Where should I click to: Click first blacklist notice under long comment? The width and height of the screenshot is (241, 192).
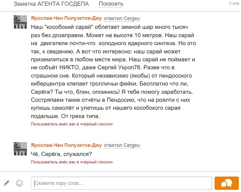click(72, 124)
